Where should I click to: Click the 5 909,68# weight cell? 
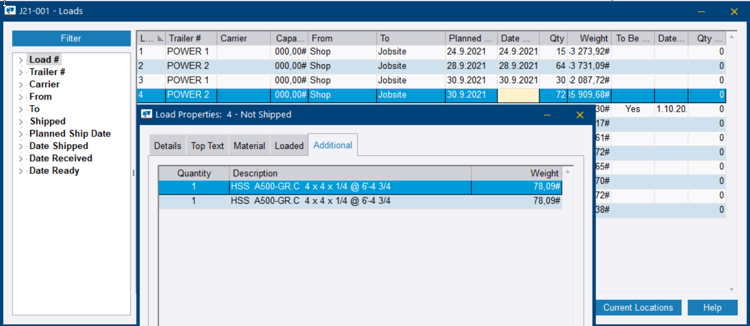coord(589,95)
